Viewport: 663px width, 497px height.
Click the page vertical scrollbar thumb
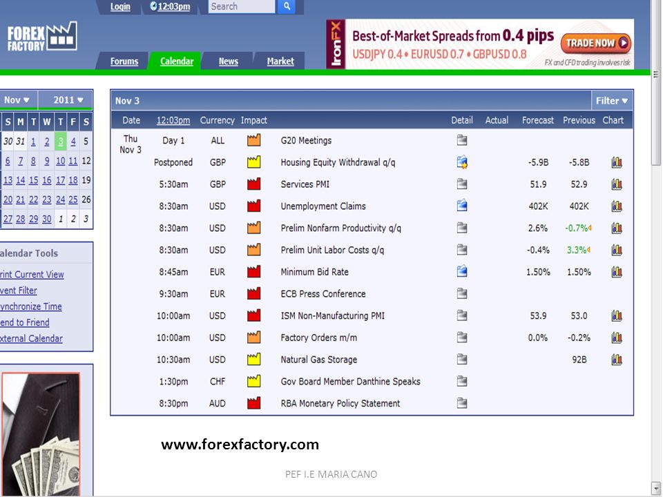(656, 82)
